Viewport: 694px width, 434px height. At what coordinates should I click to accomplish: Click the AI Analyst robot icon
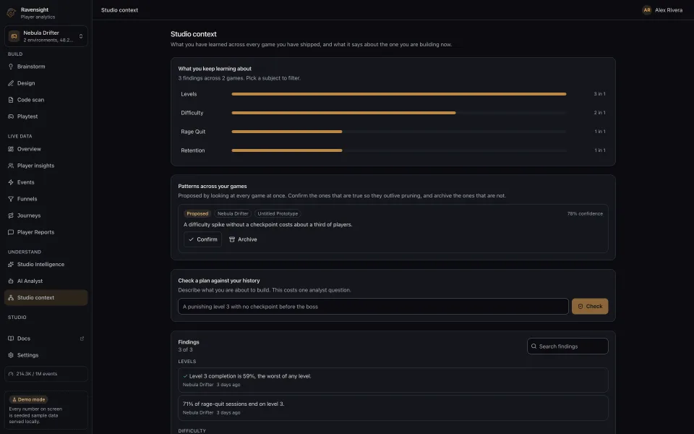11,281
